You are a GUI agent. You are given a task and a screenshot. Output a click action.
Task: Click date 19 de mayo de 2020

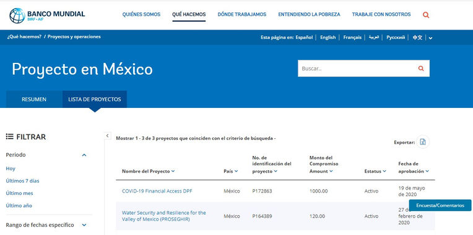[412, 191]
